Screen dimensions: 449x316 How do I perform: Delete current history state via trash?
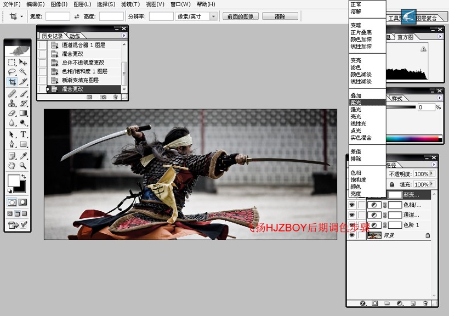click(115, 98)
